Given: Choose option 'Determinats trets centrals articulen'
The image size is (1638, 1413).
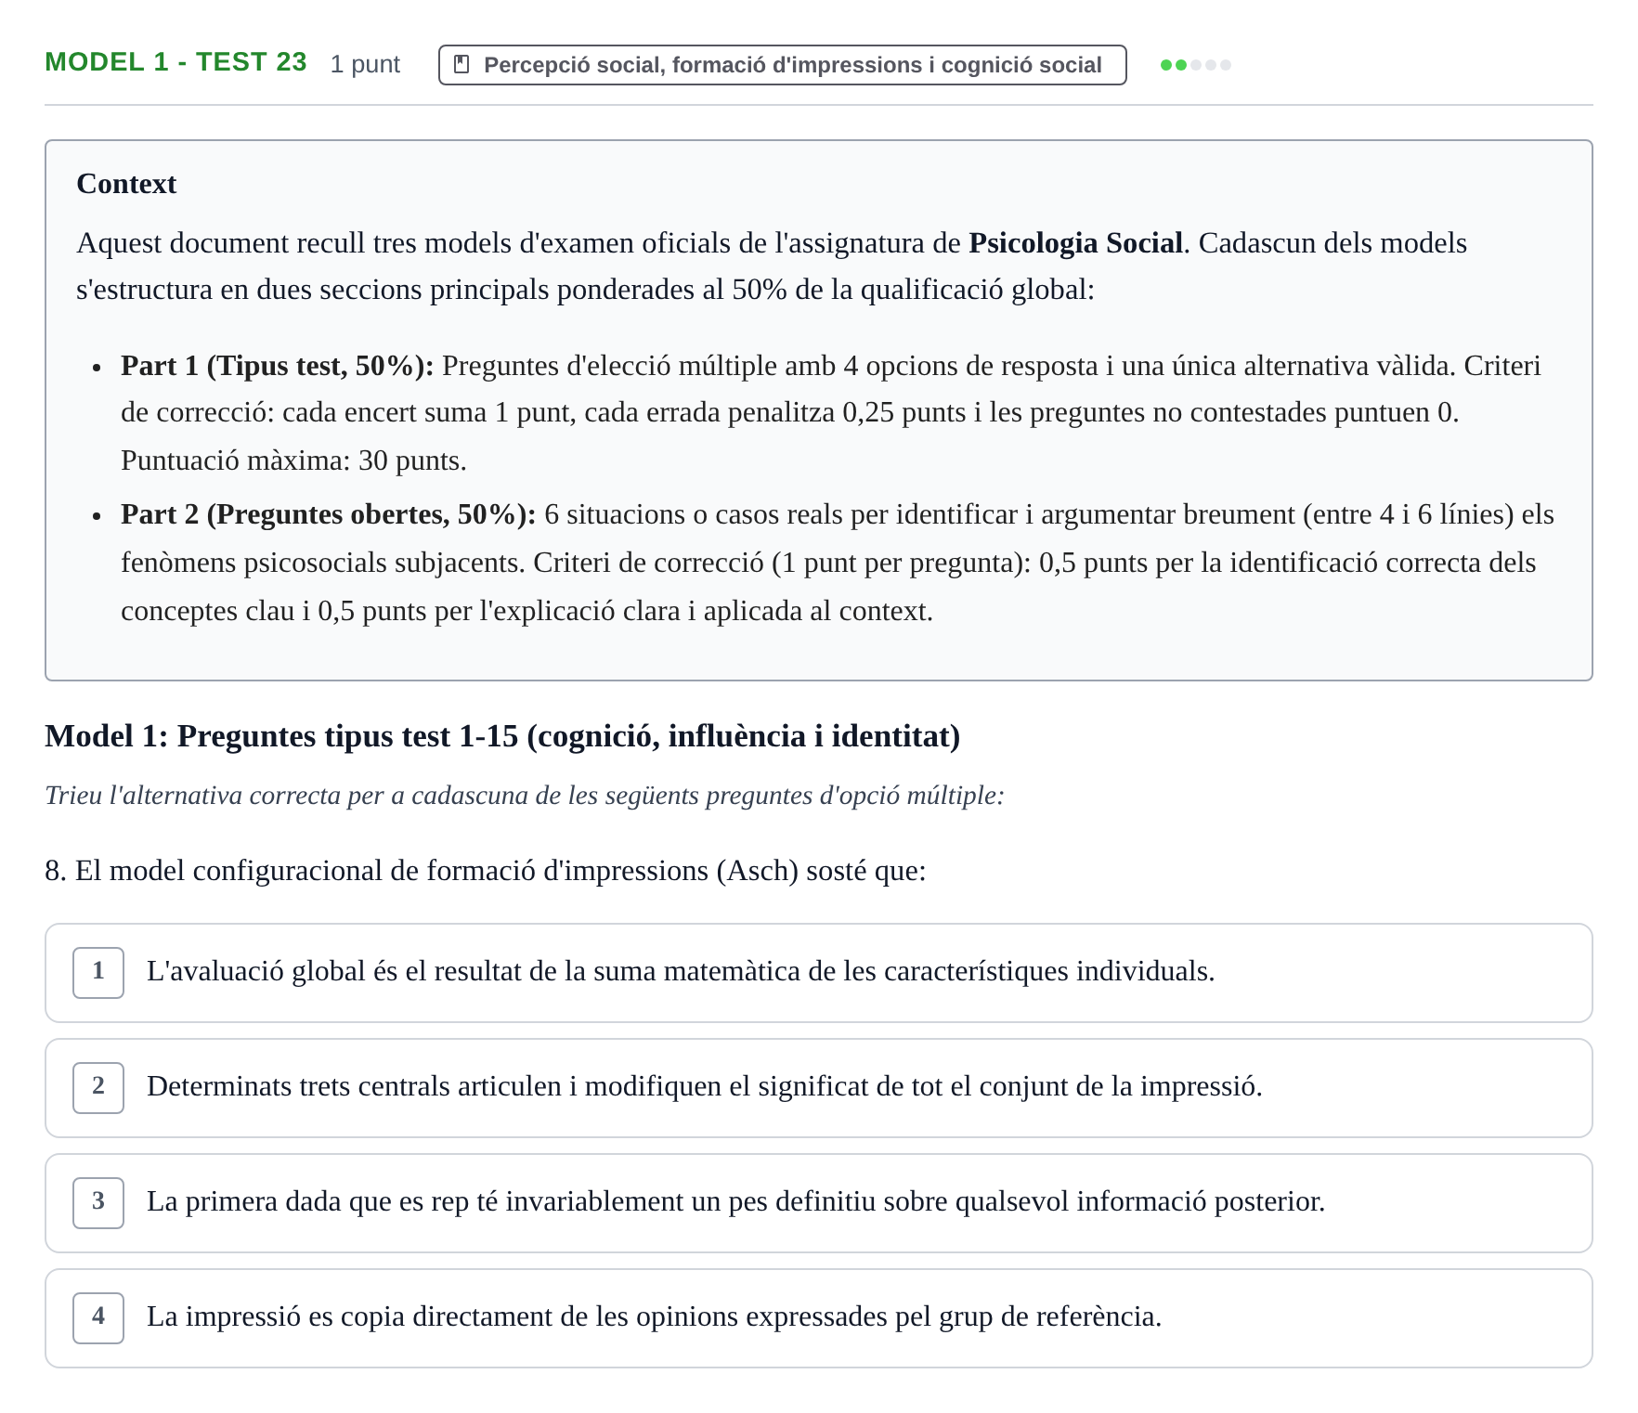Looking at the screenshot, I should (819, 1088).
